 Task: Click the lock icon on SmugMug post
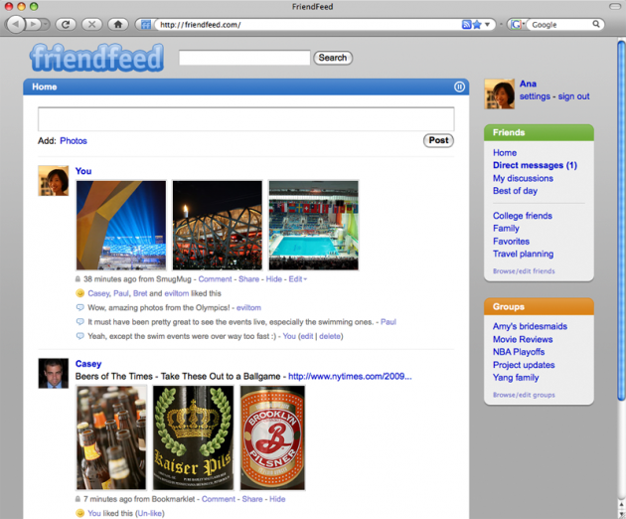tap(78, 278)
